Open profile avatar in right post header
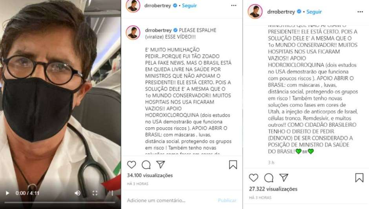The width and height of the screenshot is (369, 209). (255, 11)
